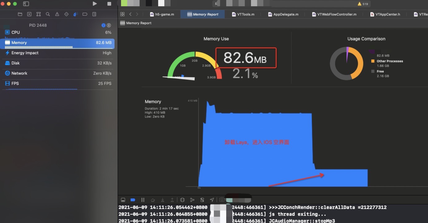Select the CPU gauge row
The width and height of the screenshot is (428, 223).
[x=58, y=32]
